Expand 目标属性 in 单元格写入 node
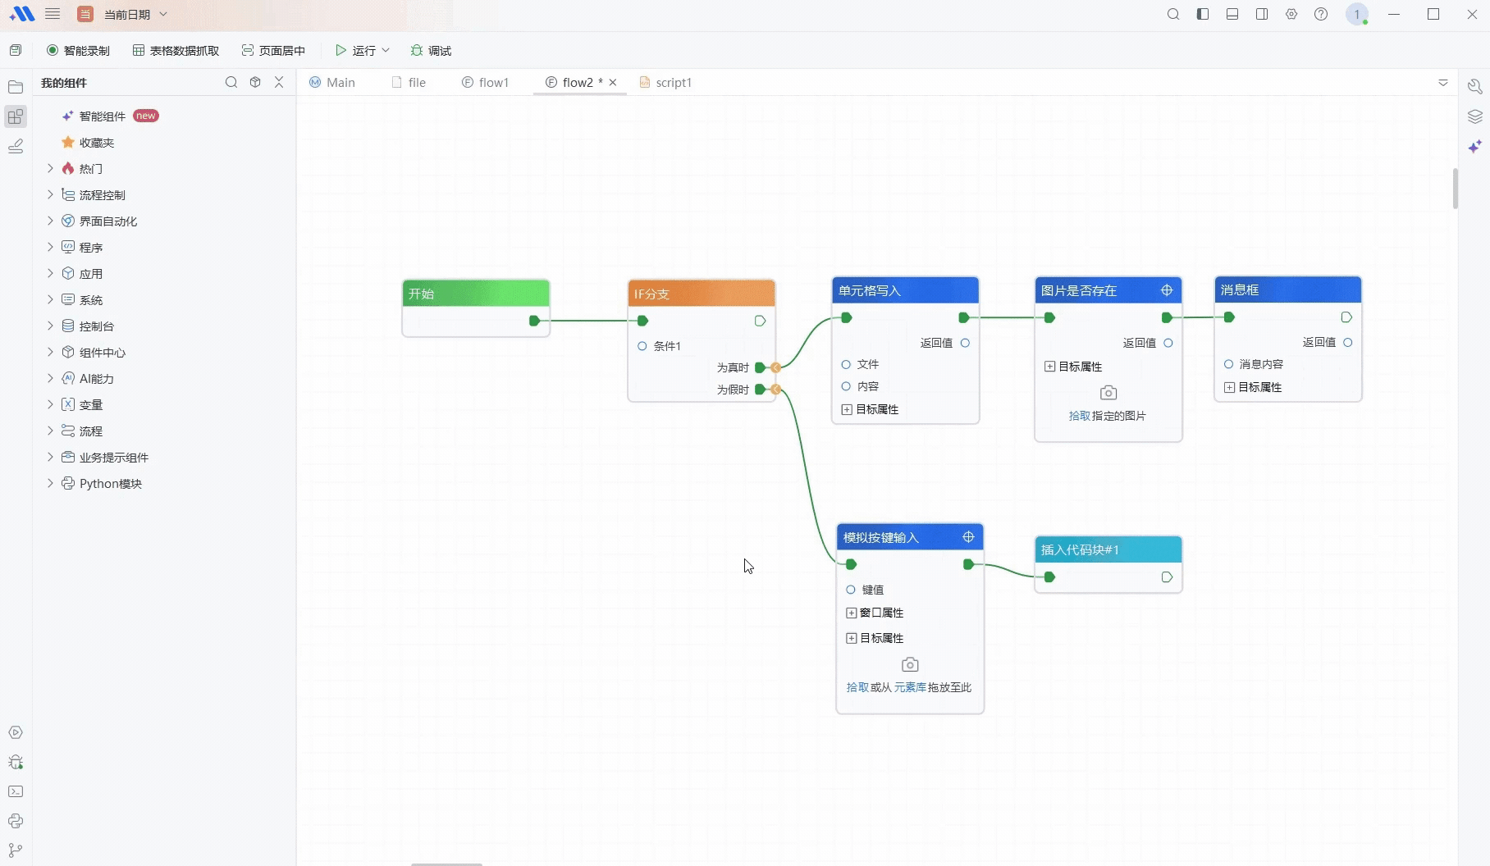Screen dimensions: 1490x866 pos(847,409)
